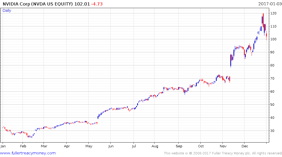Click the Dec label on the time axis
Screen dimensions: 282x157
click(245, 146)
